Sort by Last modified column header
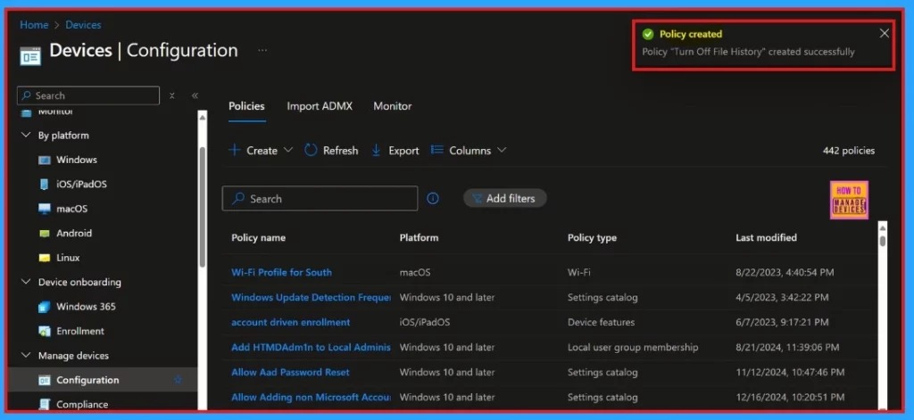Viewport: 914px width, 420px height. click(x=766, y=238)
